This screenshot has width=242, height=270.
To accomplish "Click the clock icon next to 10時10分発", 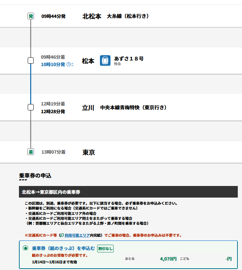I will click(x=68, y=65).
